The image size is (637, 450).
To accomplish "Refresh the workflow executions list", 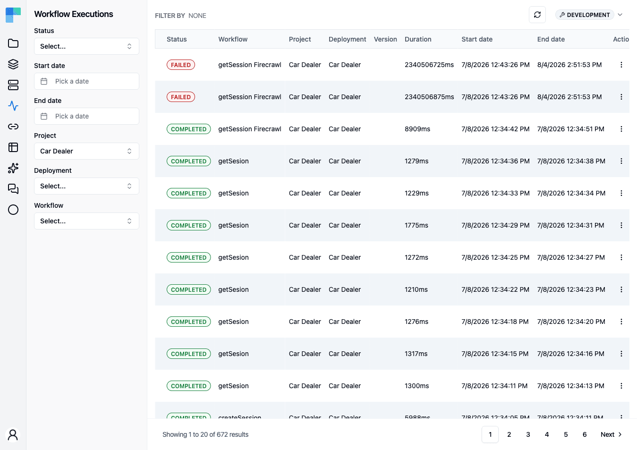I will pos(537,15).
